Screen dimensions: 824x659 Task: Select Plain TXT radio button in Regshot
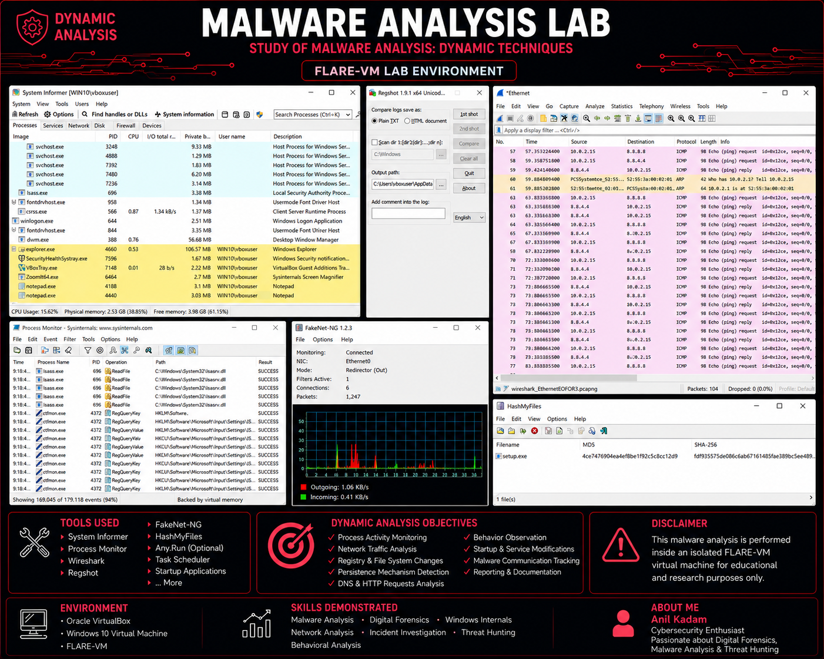375,121
